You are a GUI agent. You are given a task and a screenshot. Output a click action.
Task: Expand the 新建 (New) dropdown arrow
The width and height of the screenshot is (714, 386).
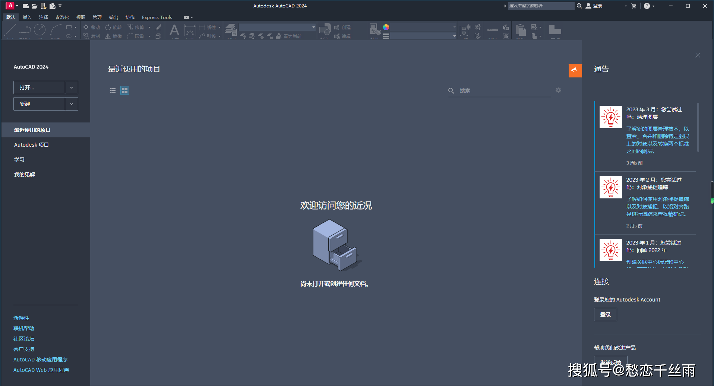[x=72, y=104]
